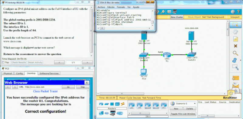The width and height of the screenshot is (243, 119).
Task: Click the web browser back arrow button
Action: point(8,87)
